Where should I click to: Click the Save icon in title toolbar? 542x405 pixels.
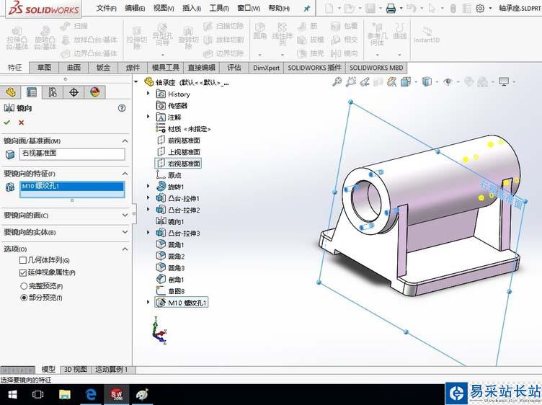tap(370, 8)
